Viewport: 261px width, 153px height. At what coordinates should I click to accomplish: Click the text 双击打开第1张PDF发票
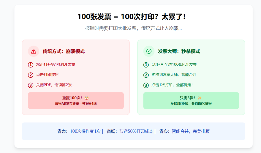(x=56, y=65)
